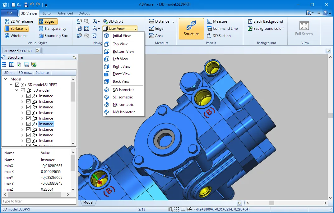Screen dimensions: 334x213
Task: Click the Type to filter input field
Action: coord(39,201)
